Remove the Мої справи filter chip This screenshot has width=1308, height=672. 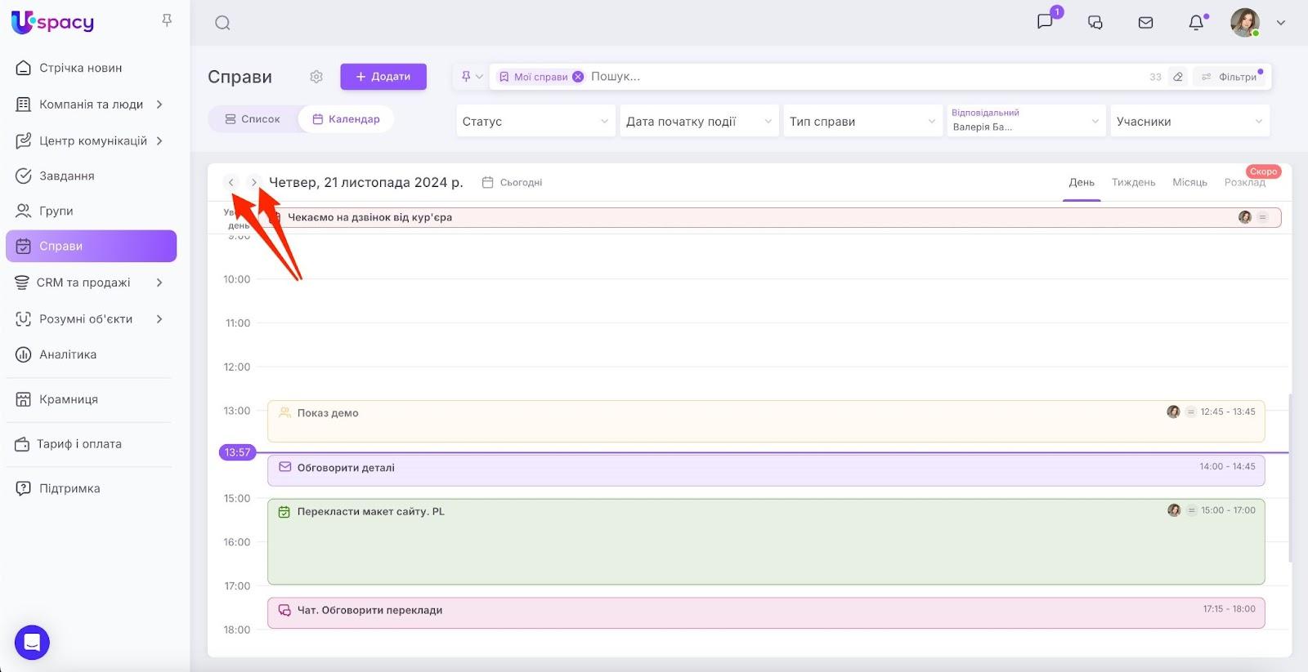coord(578,77)
